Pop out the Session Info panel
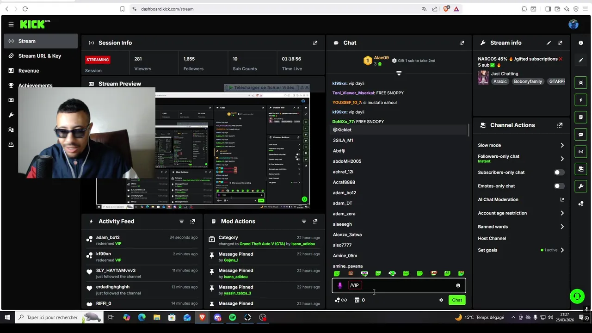 [x=315, y=43]
